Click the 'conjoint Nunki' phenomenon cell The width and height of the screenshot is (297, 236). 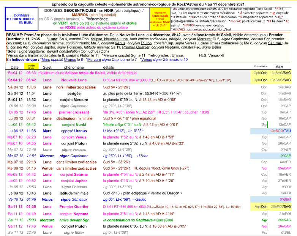74,125
